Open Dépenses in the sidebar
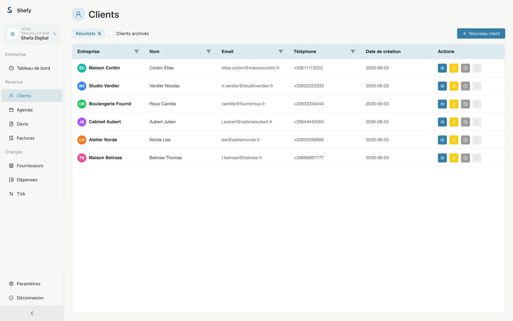Screen dimensions: 513x321 click(x=32, y=180)
